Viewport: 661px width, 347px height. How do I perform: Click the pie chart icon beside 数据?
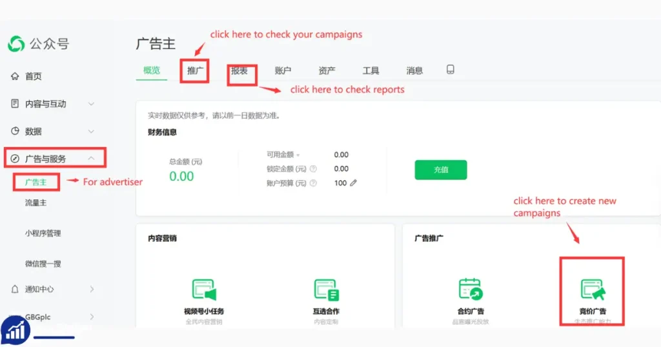pyautogui.click(x=15, y=131)
